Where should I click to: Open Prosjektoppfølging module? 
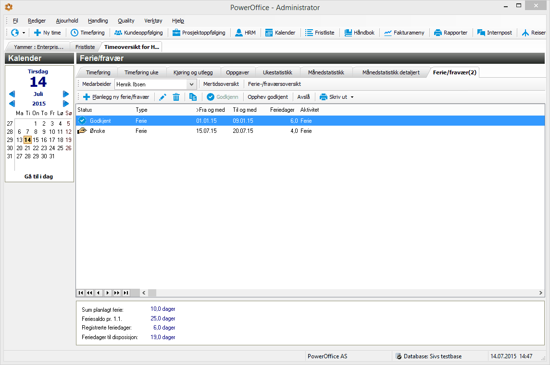tap(199, 33)
